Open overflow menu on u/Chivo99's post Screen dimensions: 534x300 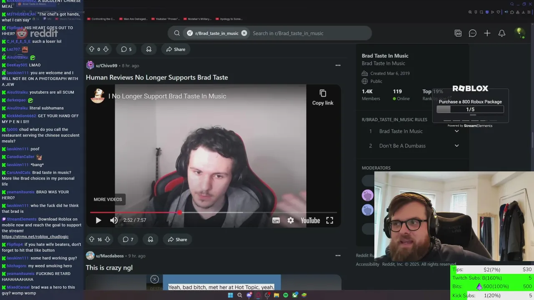click(x=338, y=65)
